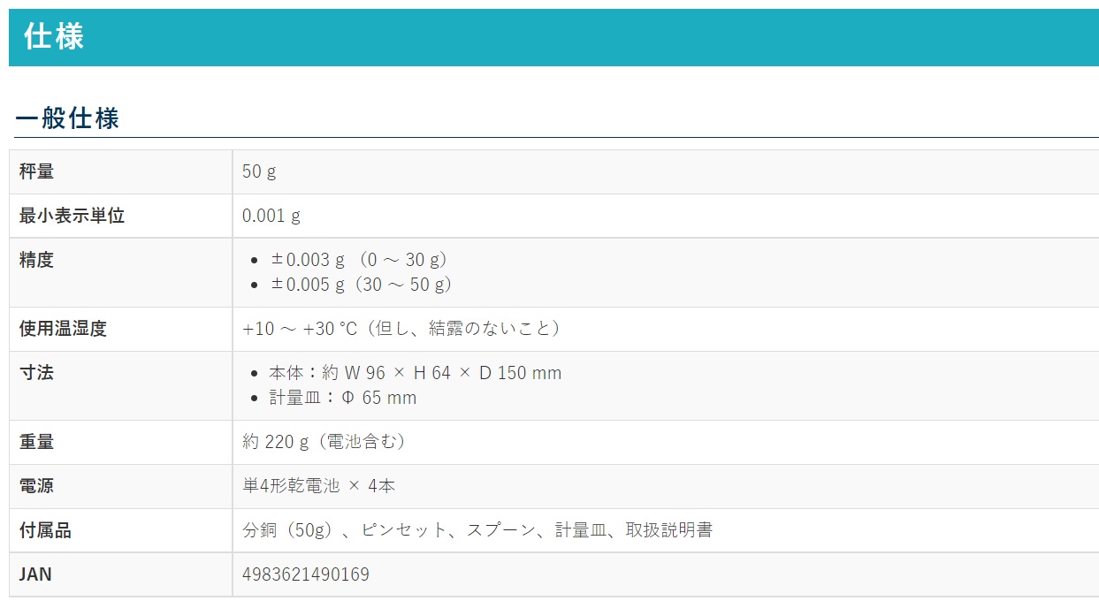
Task: Select the 付属品 row label
Action: point(46,530)
